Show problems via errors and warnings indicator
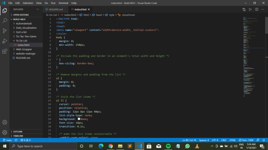The image size is (268, 150). point(26,140)
